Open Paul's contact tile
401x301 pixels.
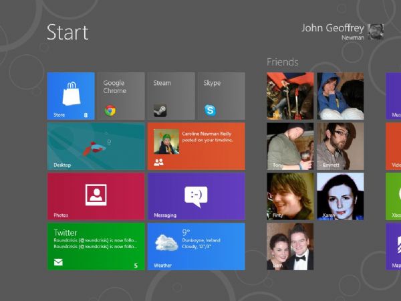pos(290,96)
